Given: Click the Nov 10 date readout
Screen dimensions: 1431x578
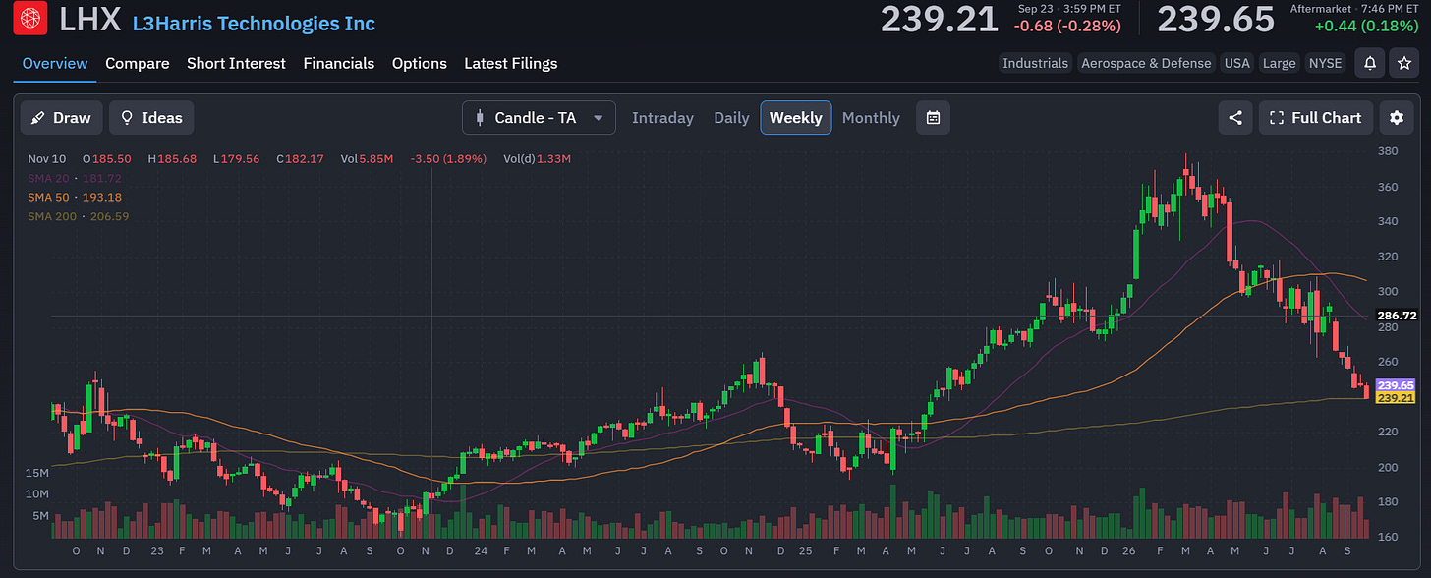Looking at the screenshot, I should 46,158.
